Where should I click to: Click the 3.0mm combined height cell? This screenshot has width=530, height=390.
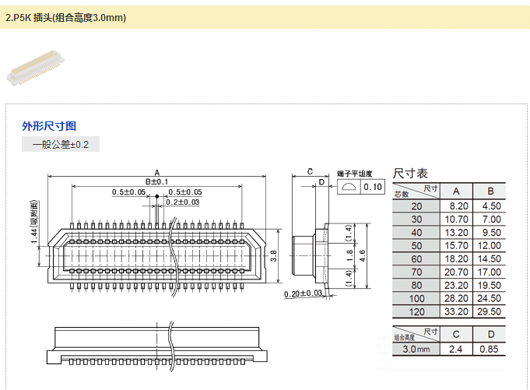point(416,350)
